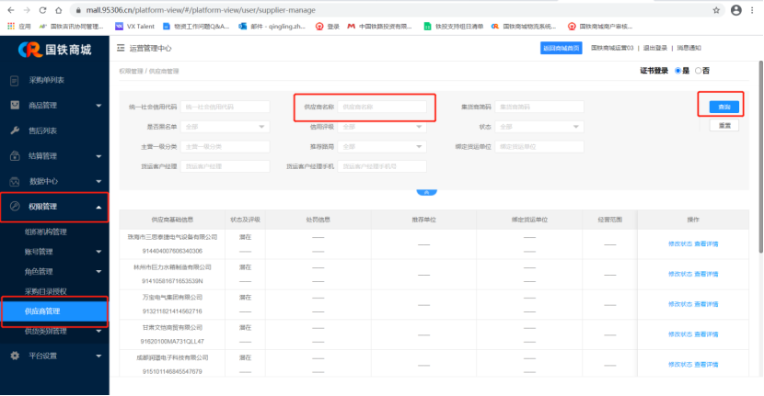Expand the 结算管理 menu arrow
This screenshot has height=396, width=764.
coord(98,156)
